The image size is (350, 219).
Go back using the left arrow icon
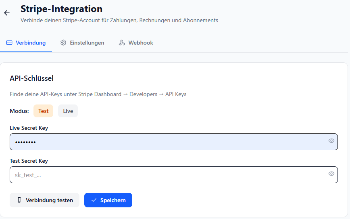coord(7,13)
